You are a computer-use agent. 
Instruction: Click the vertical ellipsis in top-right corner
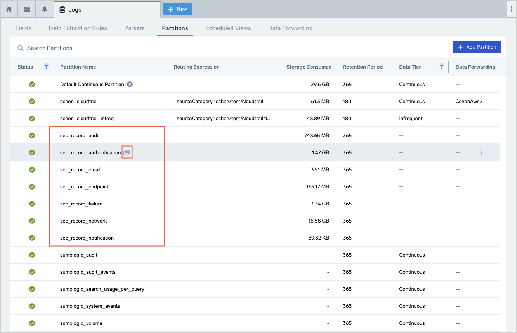click(512, 9)
